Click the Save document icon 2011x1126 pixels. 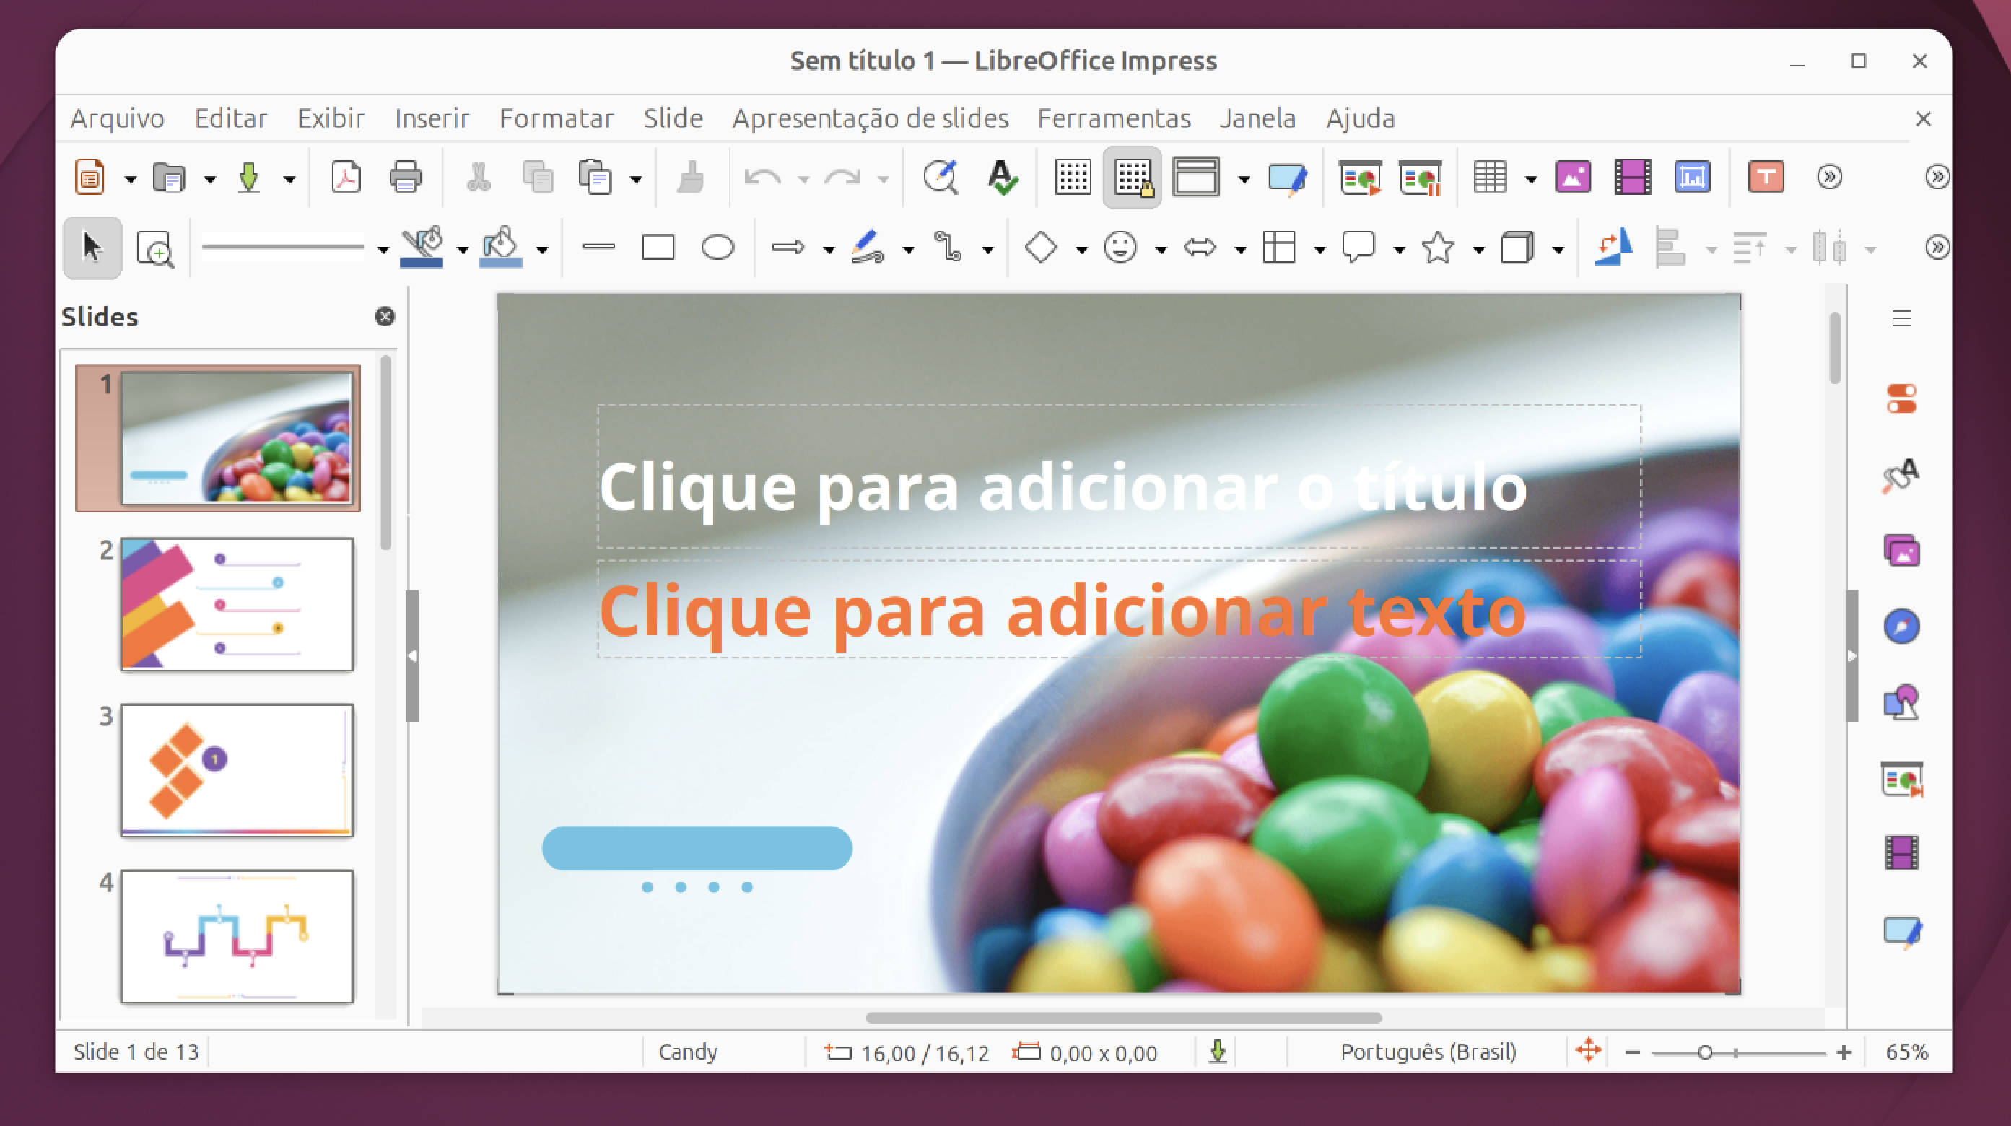coord(249,178)
